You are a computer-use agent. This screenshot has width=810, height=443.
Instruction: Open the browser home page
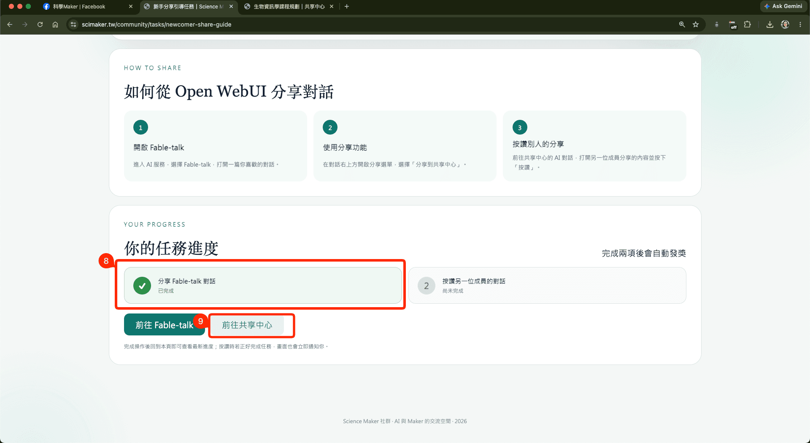[x=55, y=24]
